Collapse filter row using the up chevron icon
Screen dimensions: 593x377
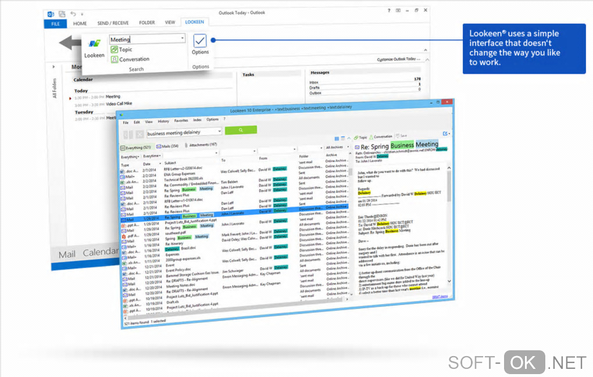pyautogui.click(x=349, y=138)
